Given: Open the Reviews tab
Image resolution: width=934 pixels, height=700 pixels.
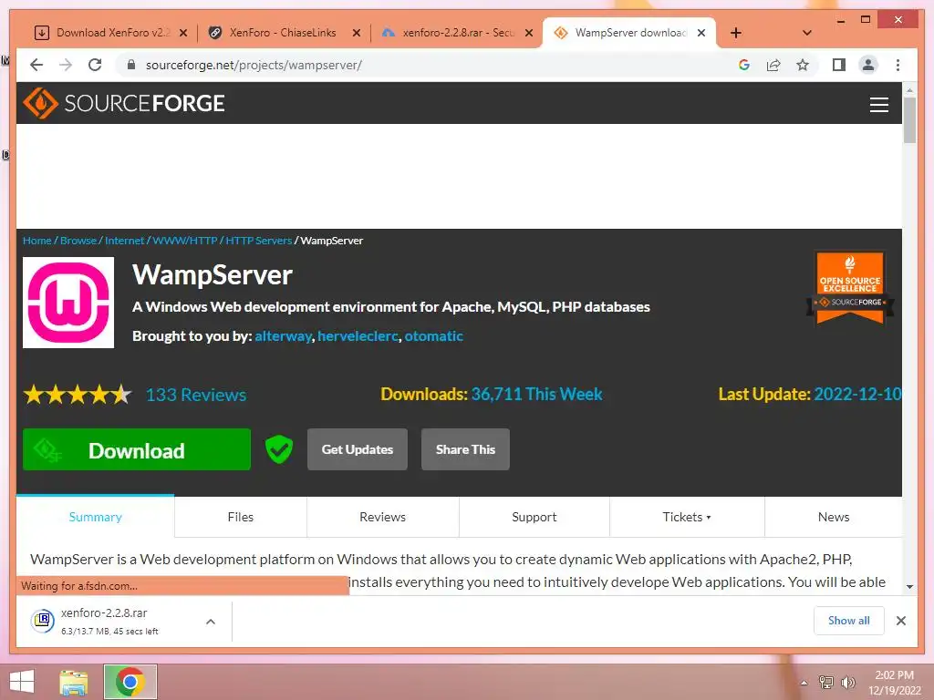Looking at the screenshot, I should 382,517.
